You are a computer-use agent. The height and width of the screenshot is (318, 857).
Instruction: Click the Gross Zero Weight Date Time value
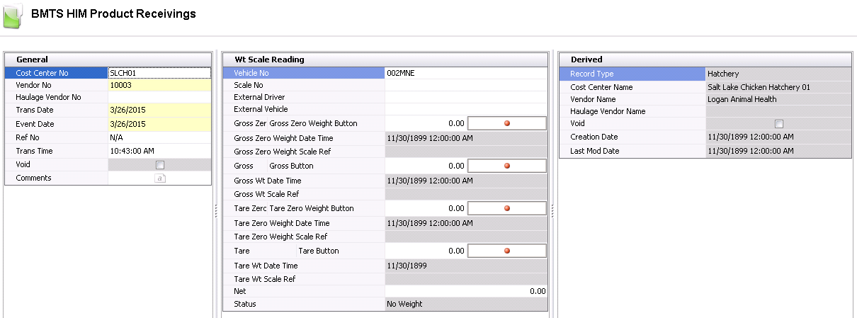tap(466, 138)
